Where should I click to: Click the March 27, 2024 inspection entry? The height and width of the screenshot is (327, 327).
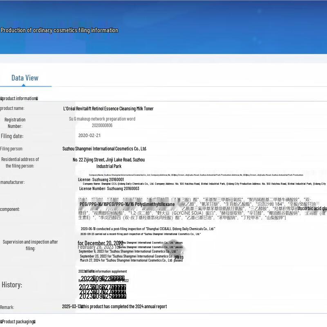(x=131, y=260)
